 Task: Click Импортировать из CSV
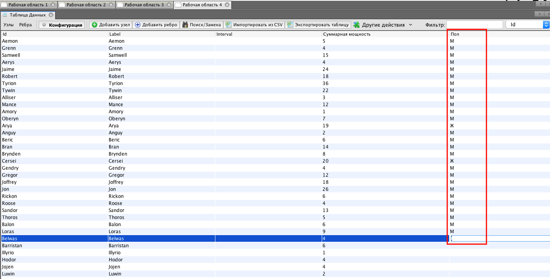click(254, 25)
